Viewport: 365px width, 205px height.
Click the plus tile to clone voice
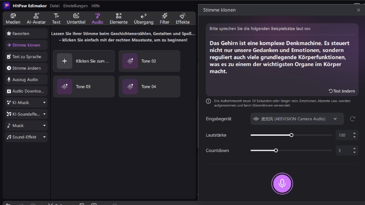tap(65, 61)
